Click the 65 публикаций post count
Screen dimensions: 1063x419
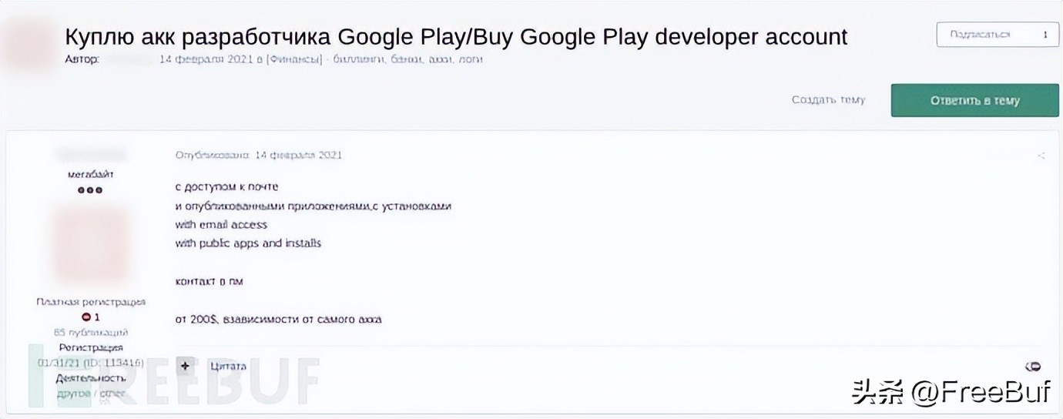91,333
